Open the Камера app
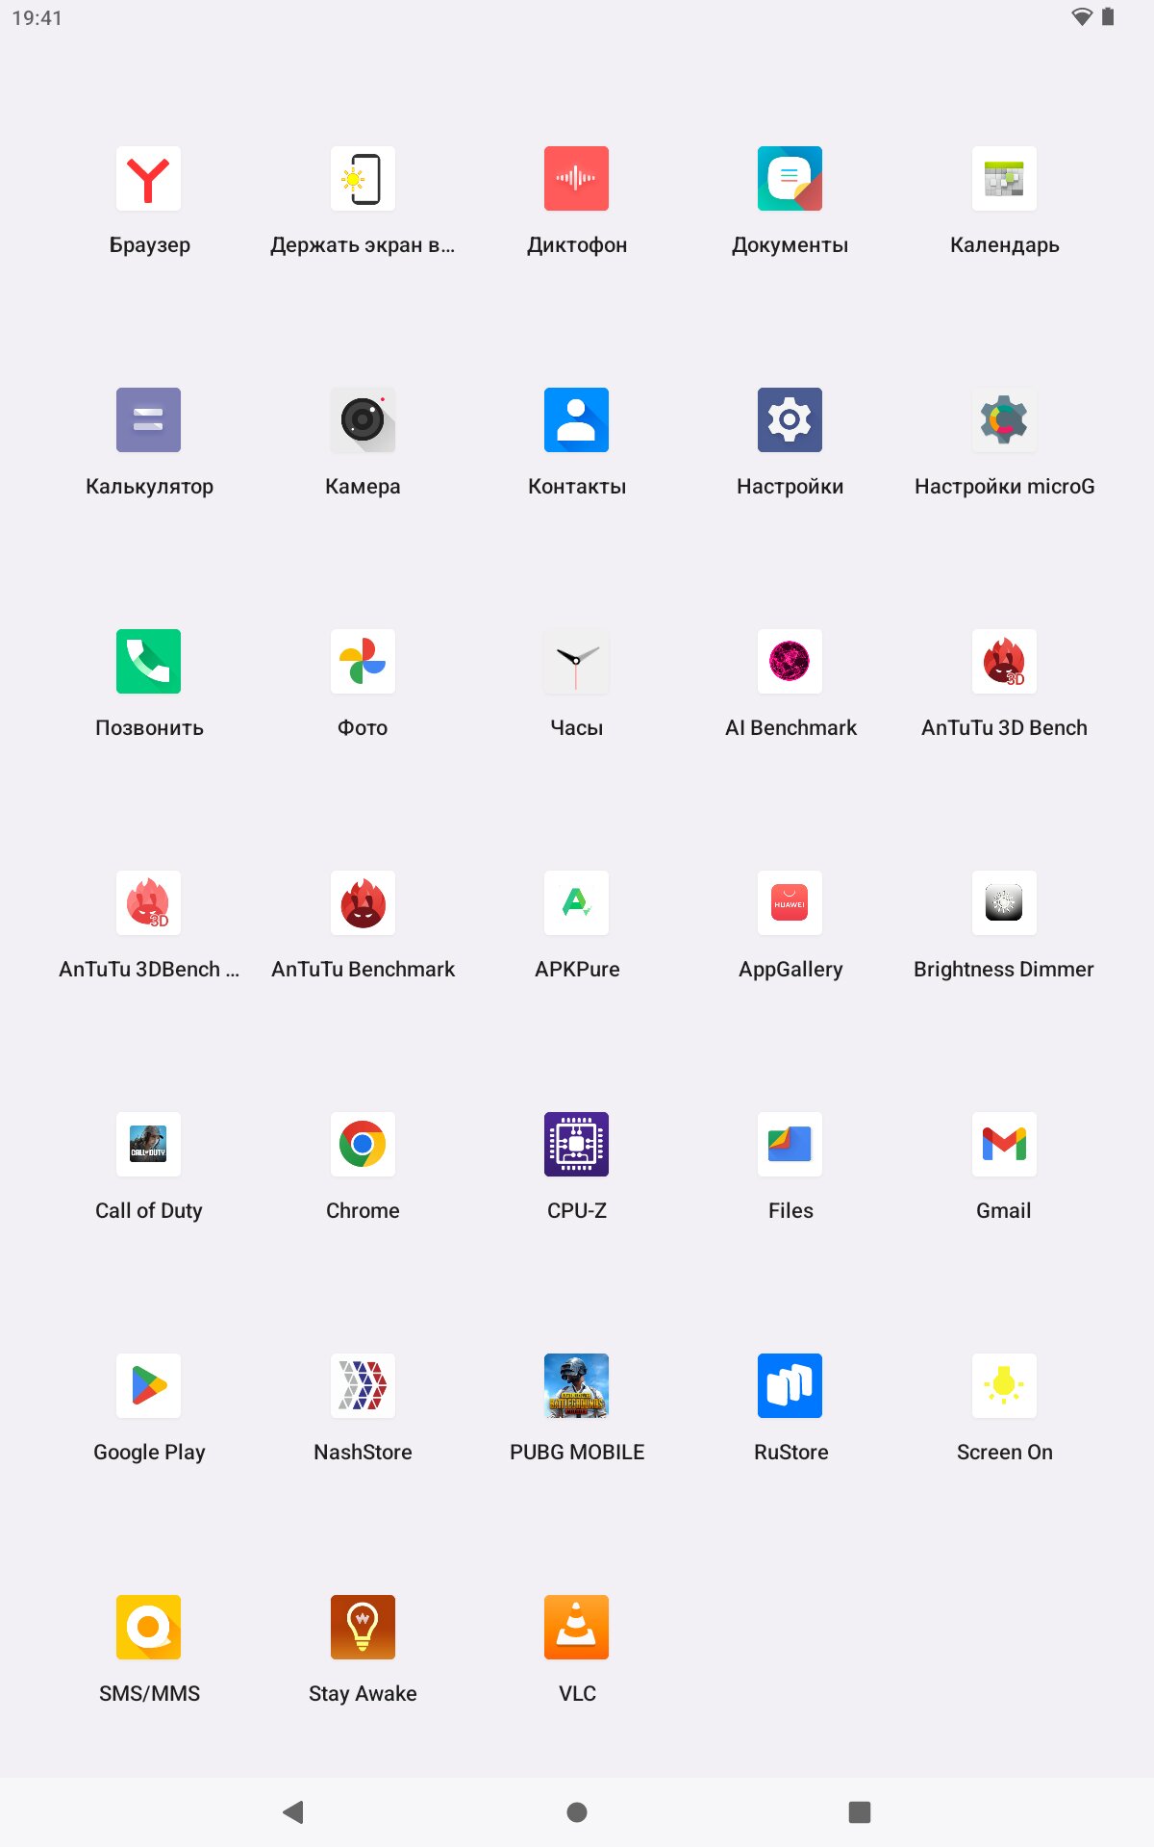1154x1847 pixels. (363, 420)
